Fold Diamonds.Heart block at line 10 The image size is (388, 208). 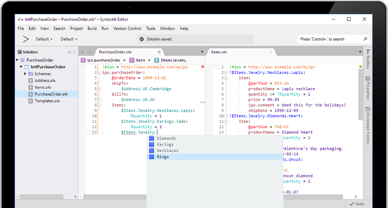point(226,116)
